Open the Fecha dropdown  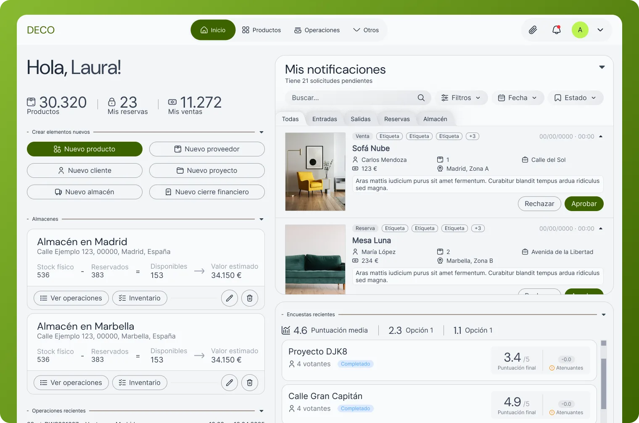pyautogui.click(x=518, y=98)
